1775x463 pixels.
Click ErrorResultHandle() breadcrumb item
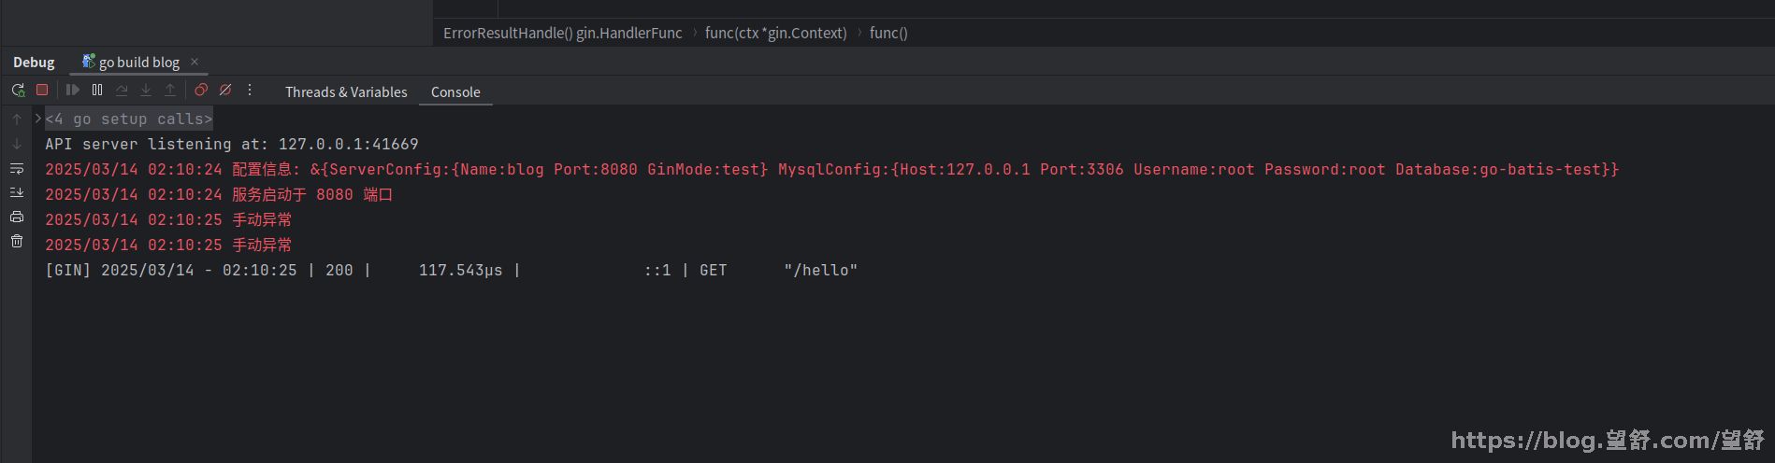tap(562, 33)
